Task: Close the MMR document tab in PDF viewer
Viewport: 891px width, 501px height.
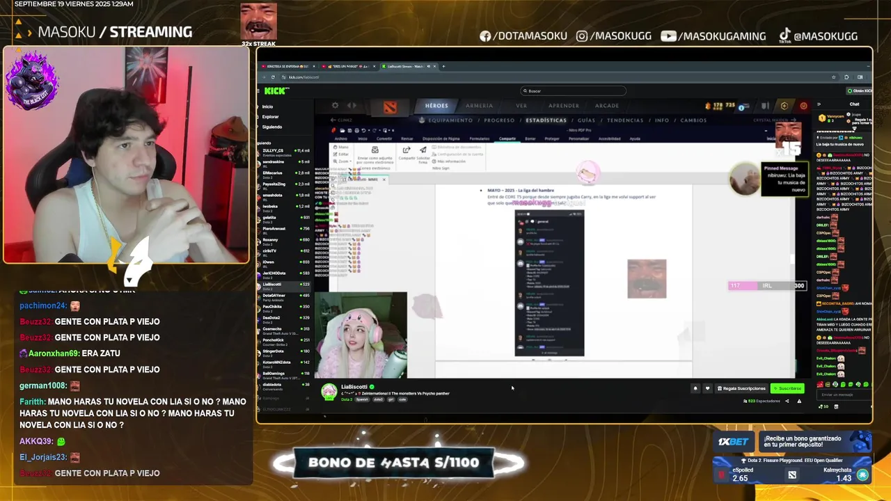Action: pyautogui.click(x=384, y=180)
